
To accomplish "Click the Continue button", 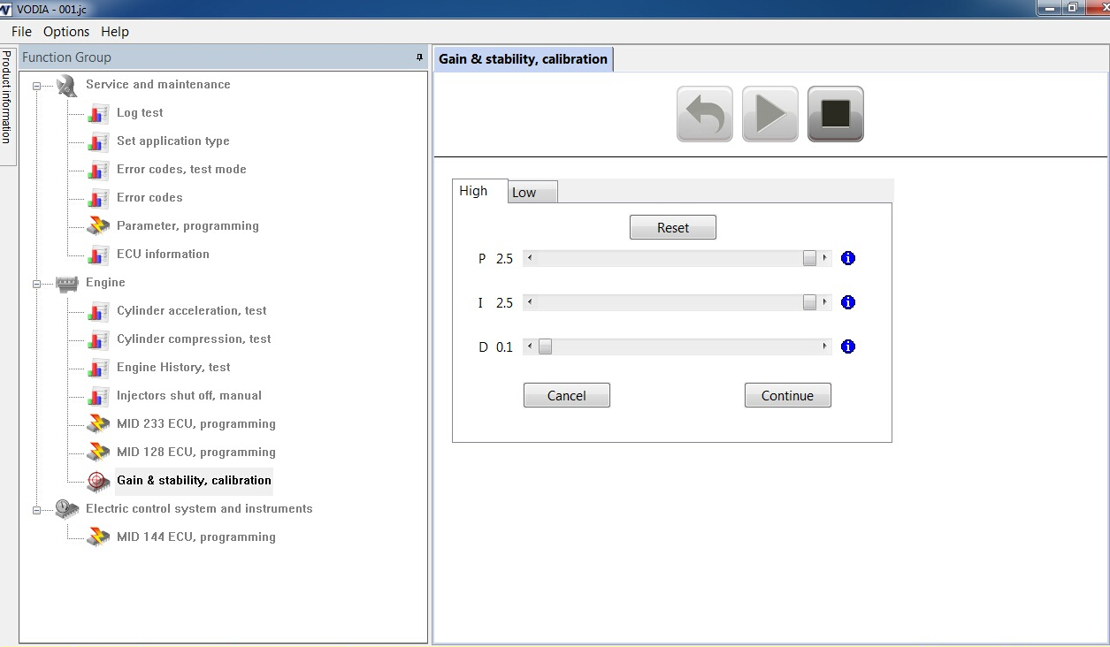I will click(x=787, y=395).
